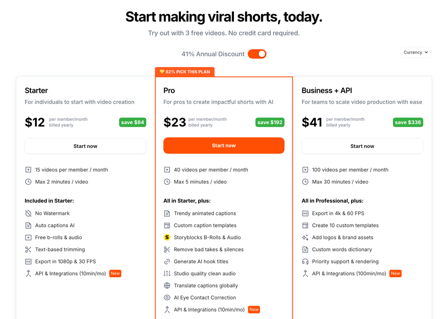Image resolution: width=445 pixels, height=319 pixels.
Task: Toggle the 41% Annual Discount switch
Action: (257, 54)
